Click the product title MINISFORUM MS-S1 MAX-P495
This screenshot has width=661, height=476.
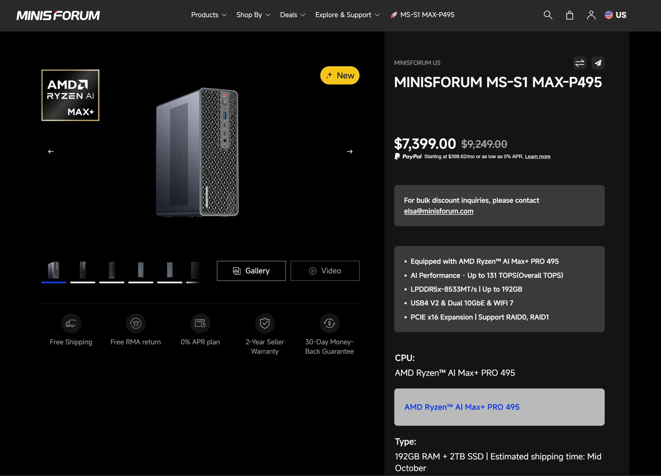(x=498, y=82)
